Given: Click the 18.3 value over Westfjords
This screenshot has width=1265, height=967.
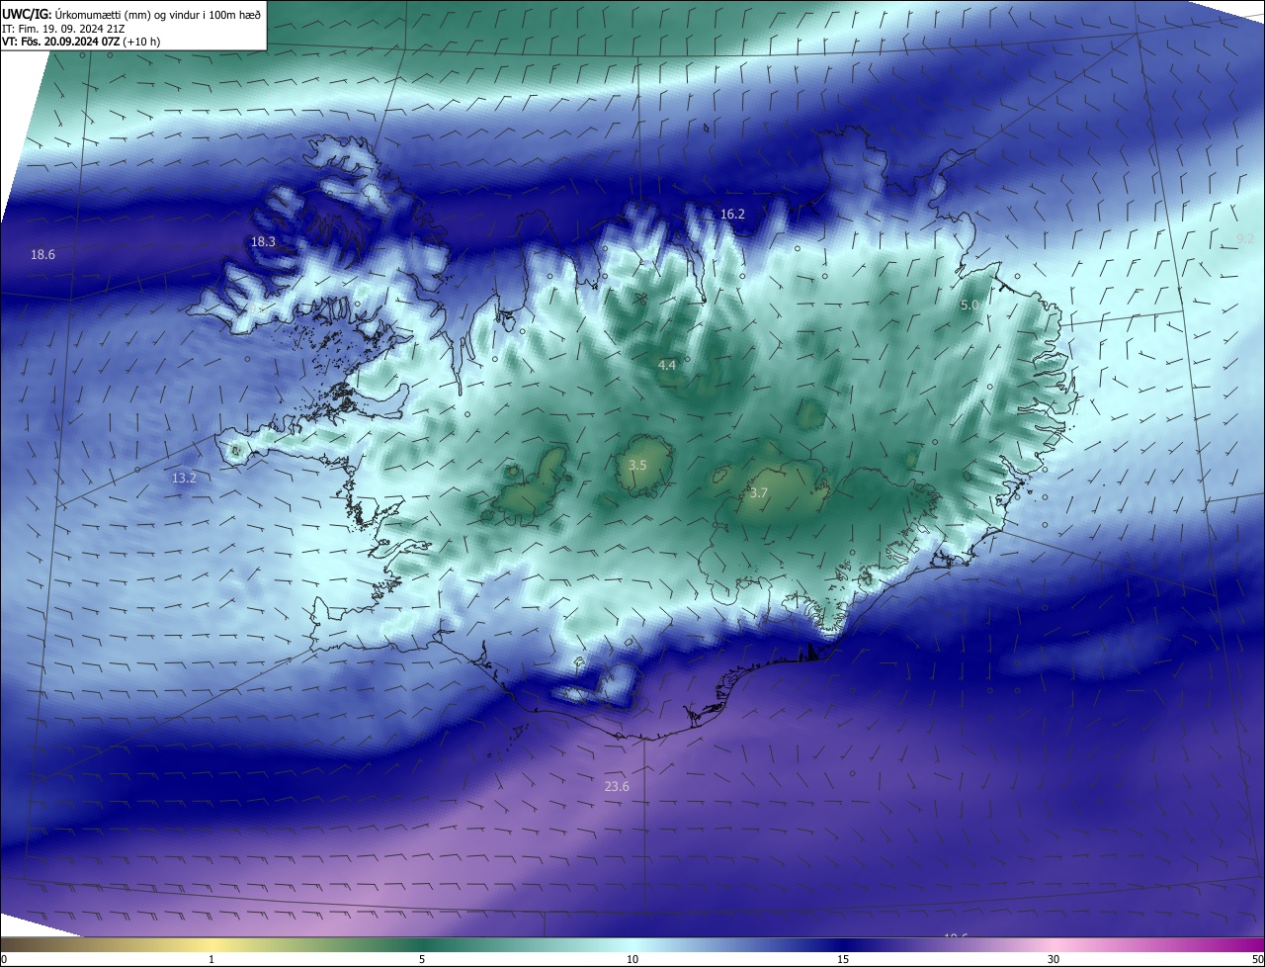Looking at the screenshot, I should point(263,241).
